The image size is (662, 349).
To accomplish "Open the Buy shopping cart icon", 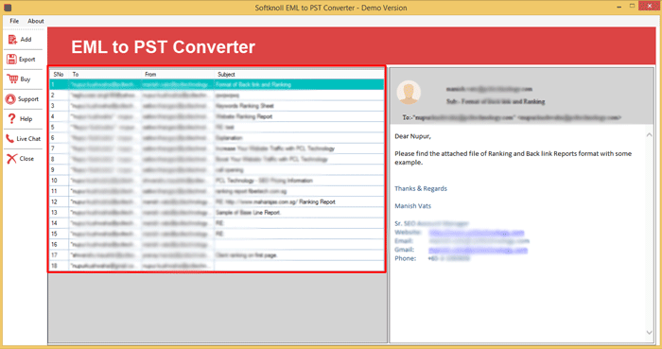I will click(x=12, y=79).
